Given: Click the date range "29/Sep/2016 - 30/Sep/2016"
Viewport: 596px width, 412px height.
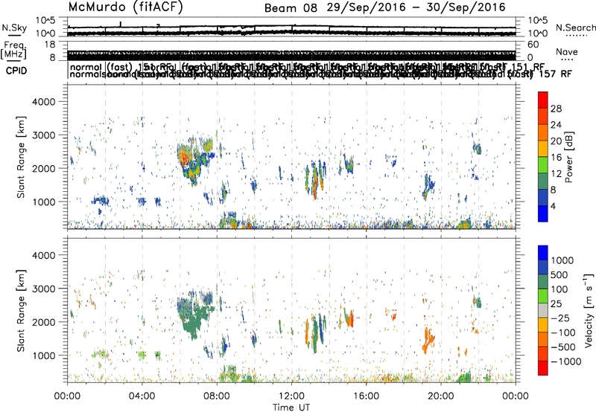Looking at the screenshot, I should point(416,7).
